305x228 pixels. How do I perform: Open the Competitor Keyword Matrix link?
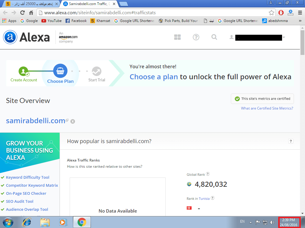[32, 185]
